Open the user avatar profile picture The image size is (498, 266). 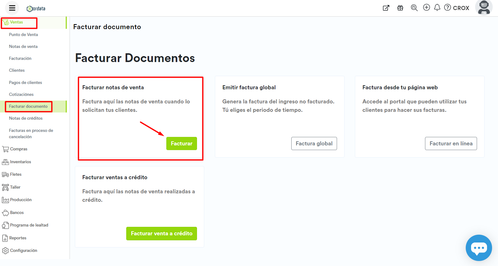pyautogui.click(x=484, y=8)
